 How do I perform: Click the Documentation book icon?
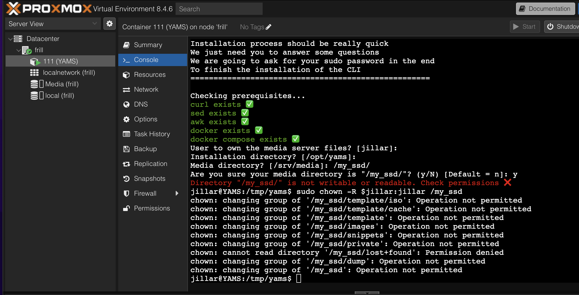[x=522, y=9]
